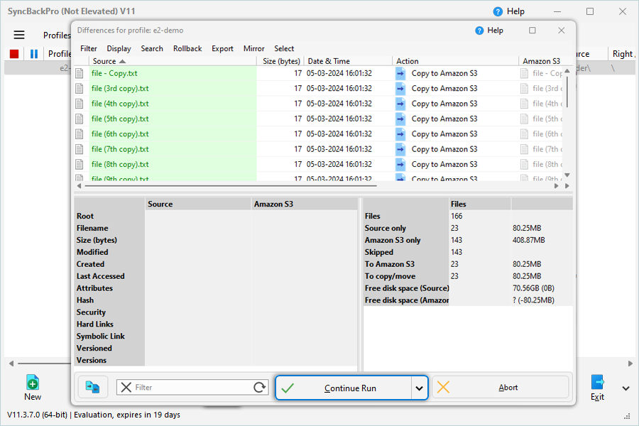This screenshot has height=426, width=639.
Task: Sort by the Source column header
Action: [173, 61]
